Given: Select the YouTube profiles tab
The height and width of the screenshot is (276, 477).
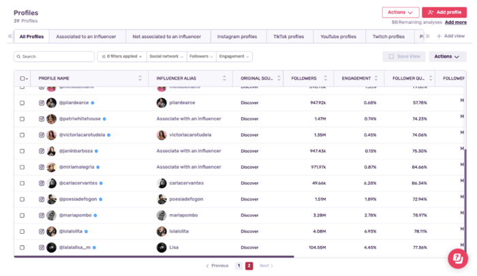Looking at the screenshot, I should pyautogui.click(x=338, y=37).
